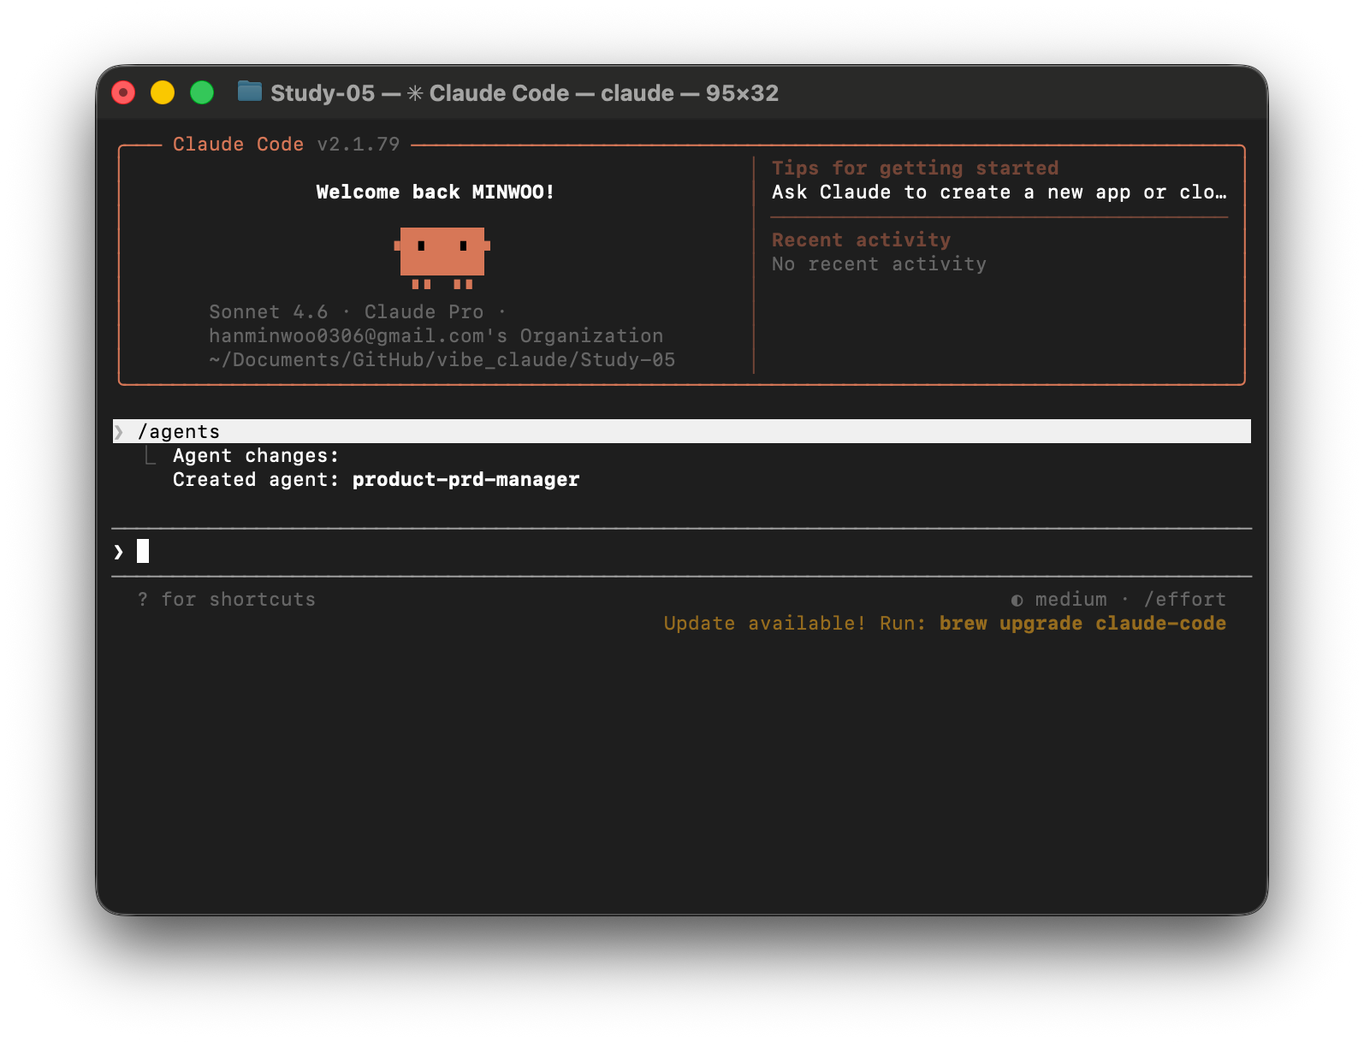Click "Update available! Run:" notice

coord(795,624)
